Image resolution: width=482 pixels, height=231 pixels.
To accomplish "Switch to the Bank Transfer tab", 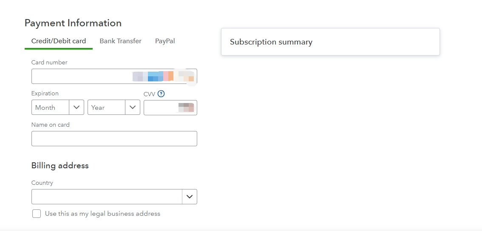I will [x=121, y=41].
